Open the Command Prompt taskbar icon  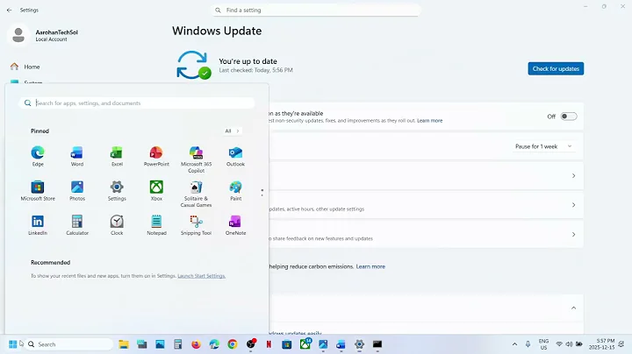pyautogui.click(x=377, y=344)
